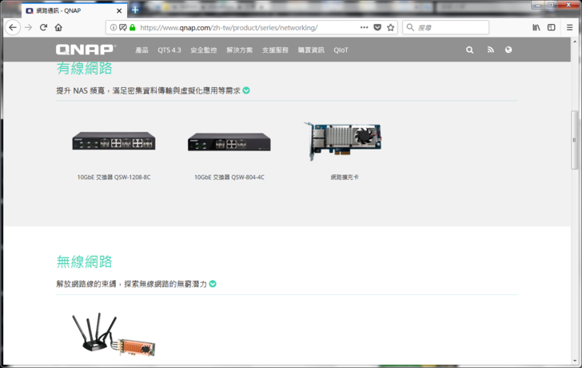The height and width of the screenshot is (368, 582).
Task: Click the 10GbE 交換器 QSW-1208-8C link
Action: (114, 177)
